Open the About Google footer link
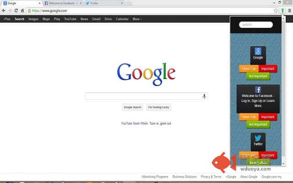The width and height of the screenshot is (293, 183). [x=249, y=177]
